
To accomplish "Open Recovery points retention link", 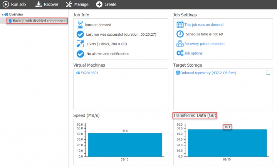I will coord(204,44).
